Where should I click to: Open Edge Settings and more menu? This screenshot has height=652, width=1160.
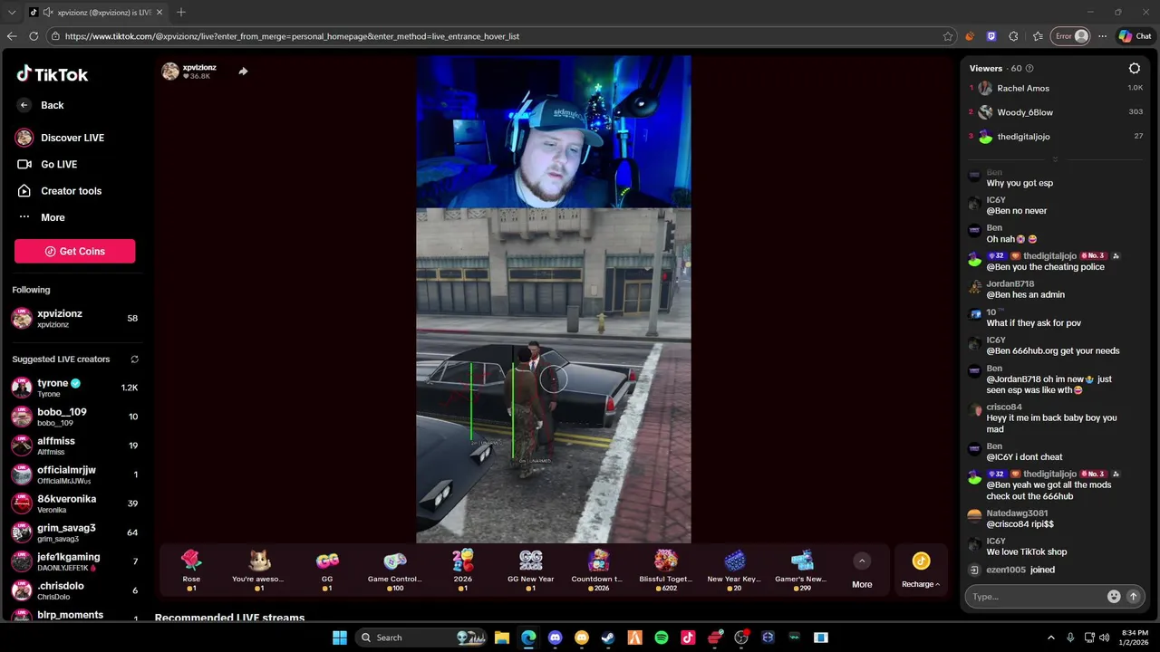click(1102, 36)
